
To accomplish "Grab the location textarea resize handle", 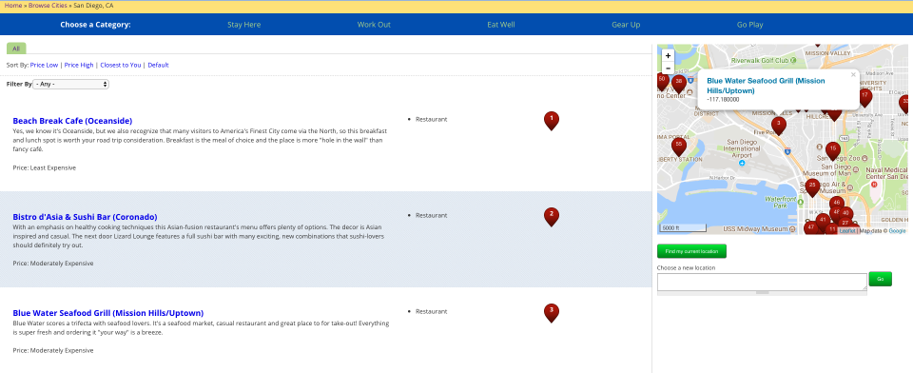I will 762,292.
